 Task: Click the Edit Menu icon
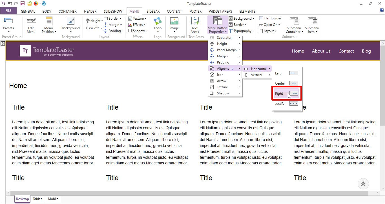[x=31, y=21]
